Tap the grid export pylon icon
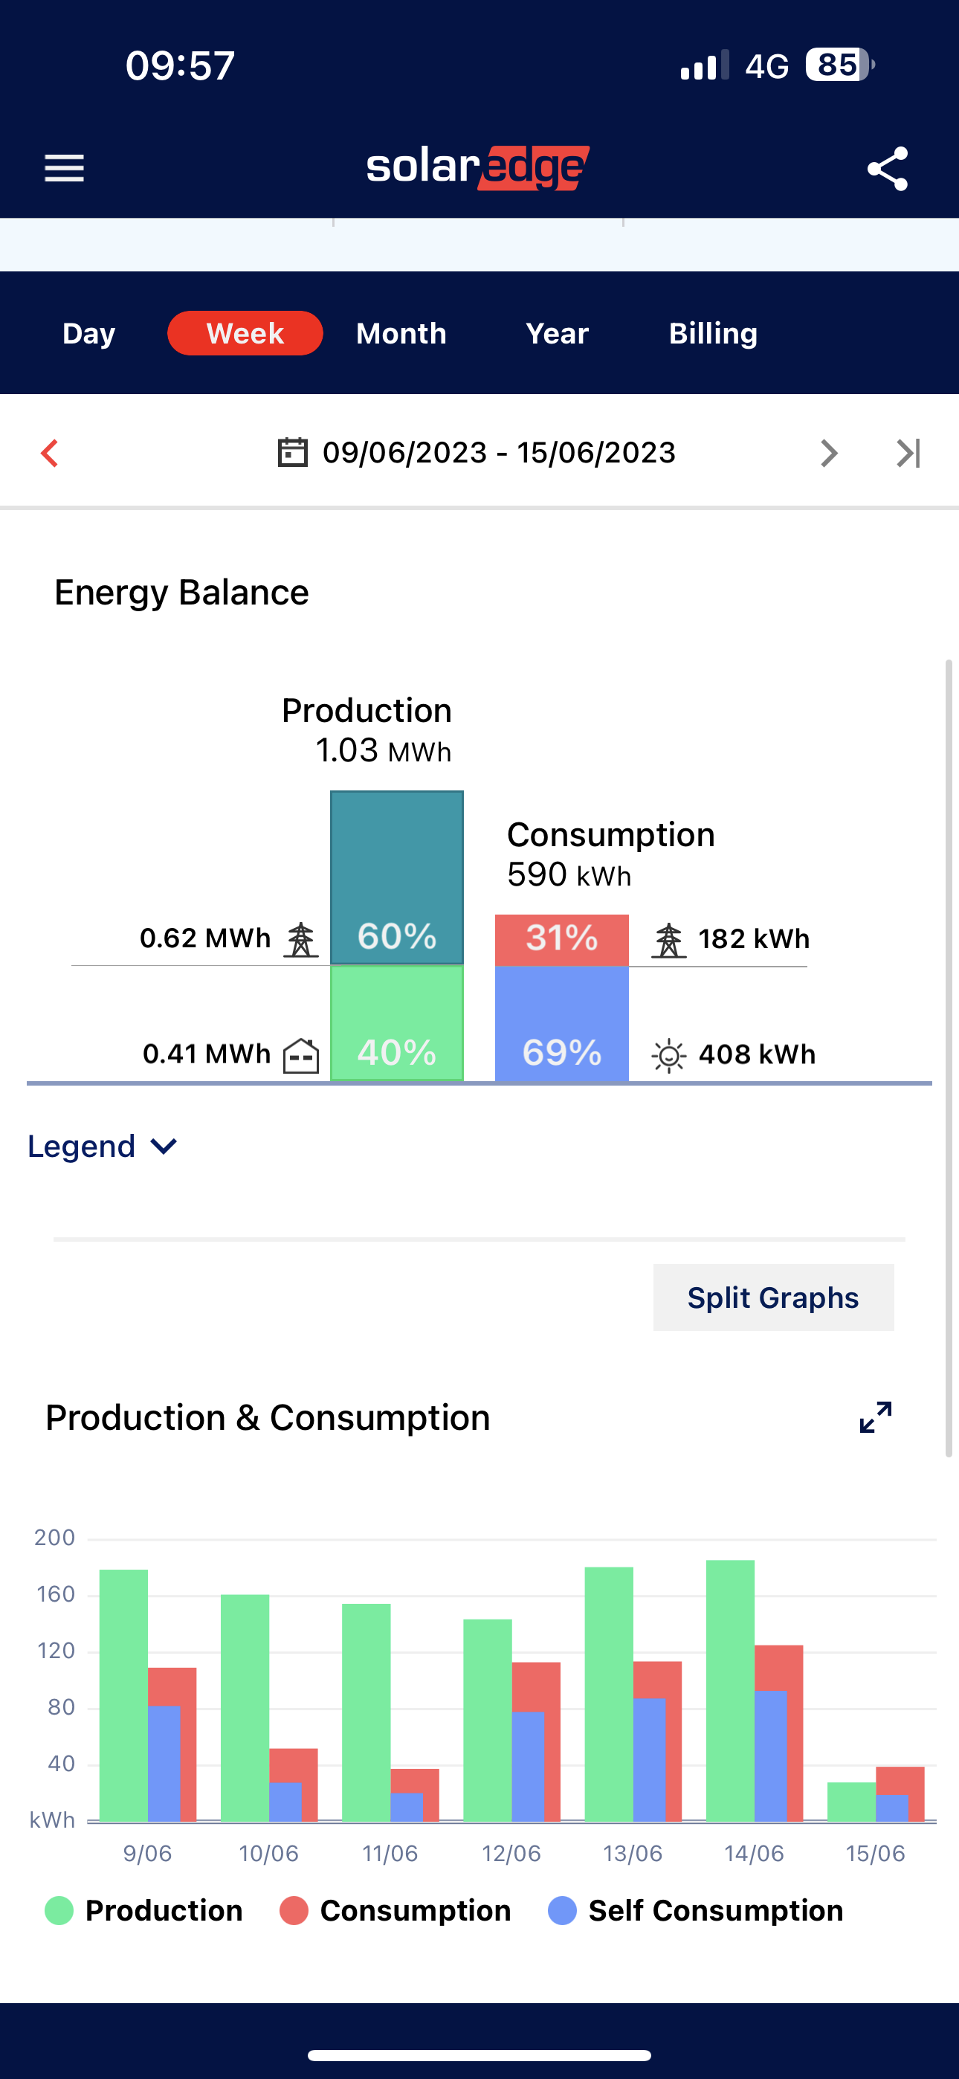This screenshot has width=959, height=2079. [301, 939]
